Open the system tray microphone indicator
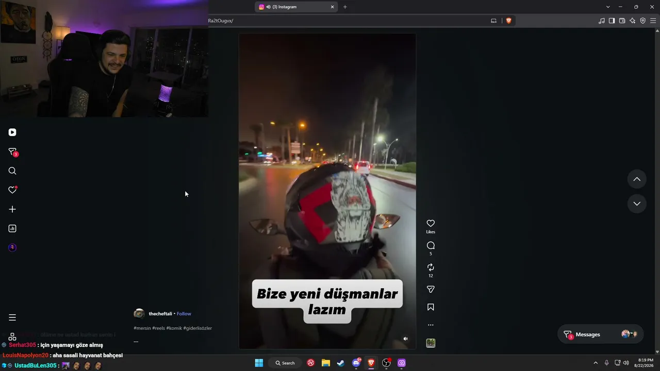This screenshot has height=371, width=660. [x=606, y=363]
